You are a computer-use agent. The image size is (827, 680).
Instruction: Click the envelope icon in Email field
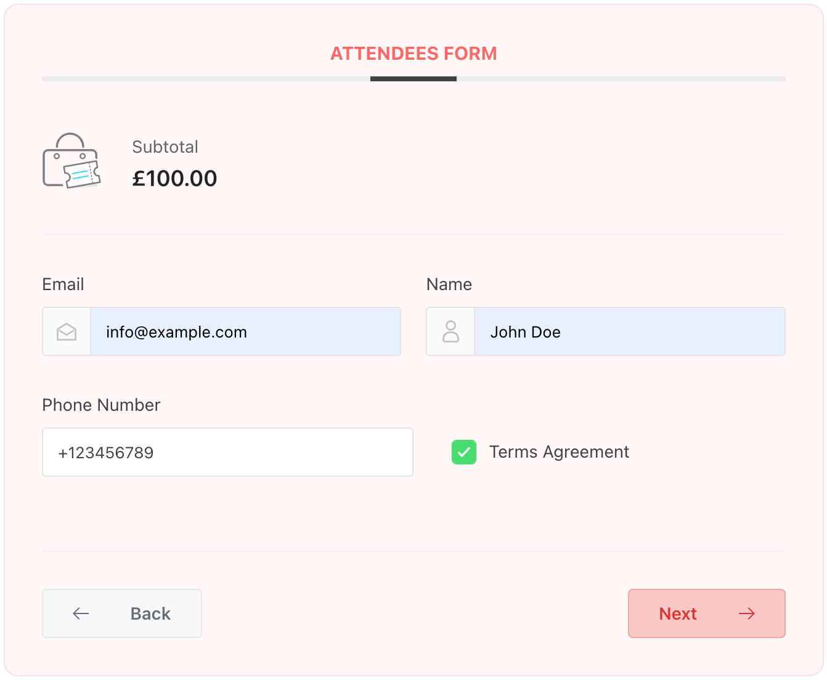click(67, 332)
